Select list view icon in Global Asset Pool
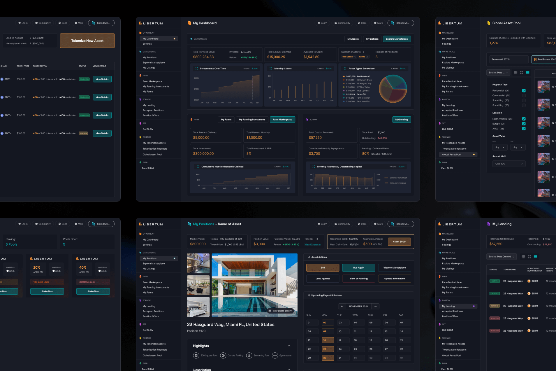The width and height of the screenshot is (556, 371). point(528,72)
